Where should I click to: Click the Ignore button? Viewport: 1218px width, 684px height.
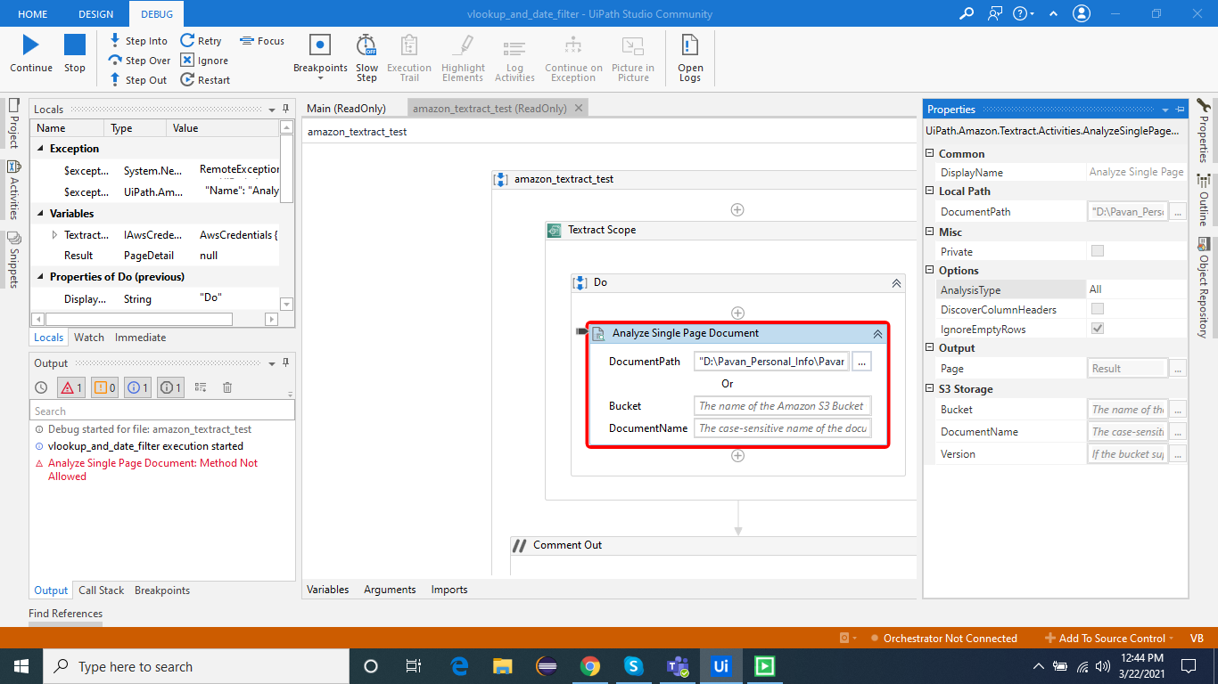click(x=204, y=61)
